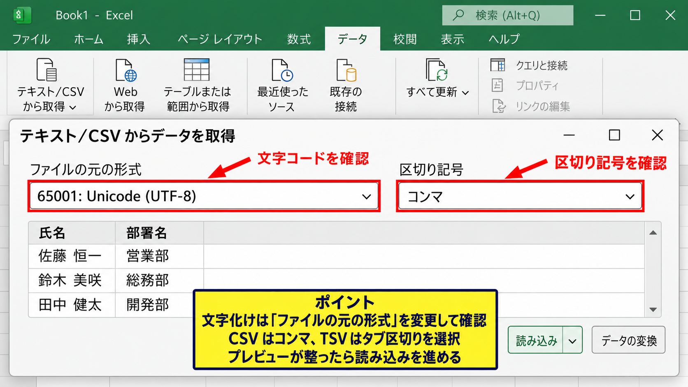Click the Text/CSV から取得 icon
This screenshot has width=688, height=387.
pos(46,70)
